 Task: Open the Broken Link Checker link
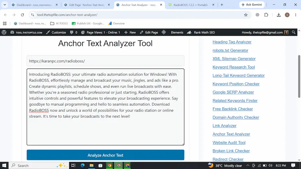point(231,151)
